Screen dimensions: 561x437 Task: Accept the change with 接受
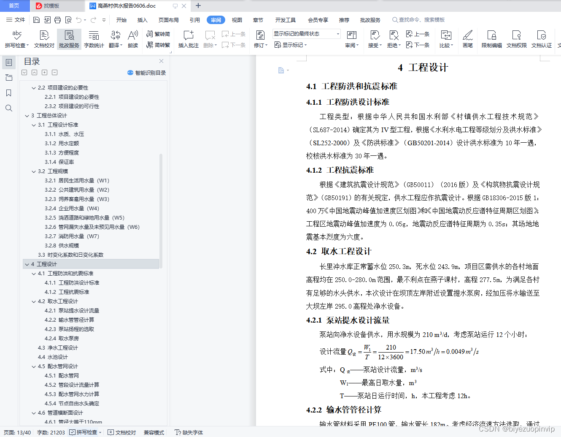point(375,39)
